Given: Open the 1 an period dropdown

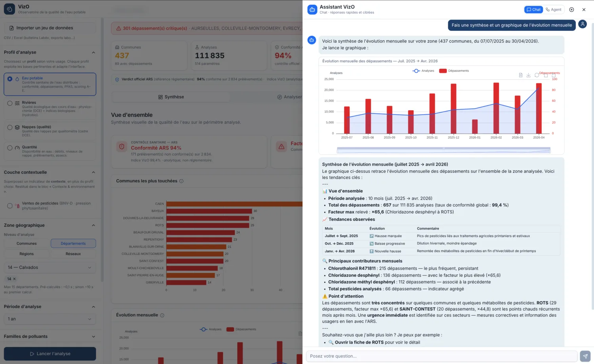Looking at the screenshot, I should point(50,319).
